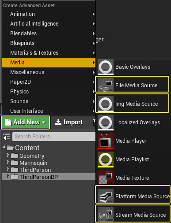This screenshot has height=223, width=171.
Task: Select the Mannequin tree row
Action: (x=49, y=163)
